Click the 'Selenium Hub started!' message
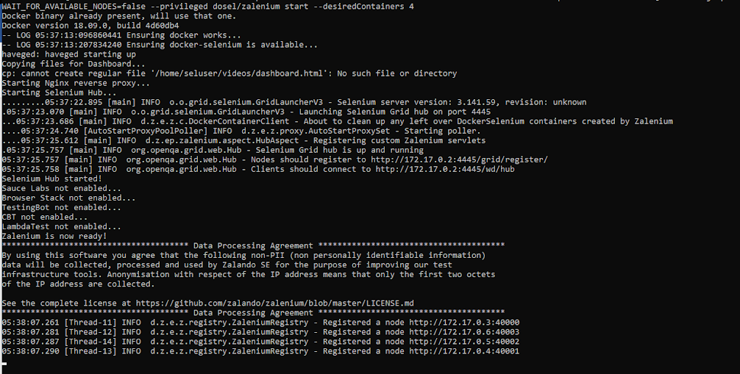 [x=51, y=179]
